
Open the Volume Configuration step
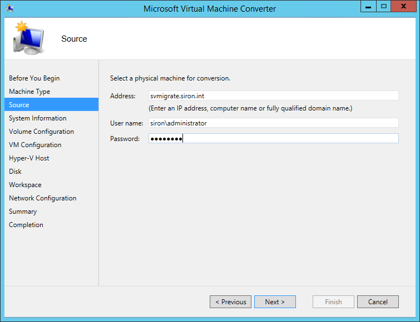pyautogui.click(x=41, y=132)
